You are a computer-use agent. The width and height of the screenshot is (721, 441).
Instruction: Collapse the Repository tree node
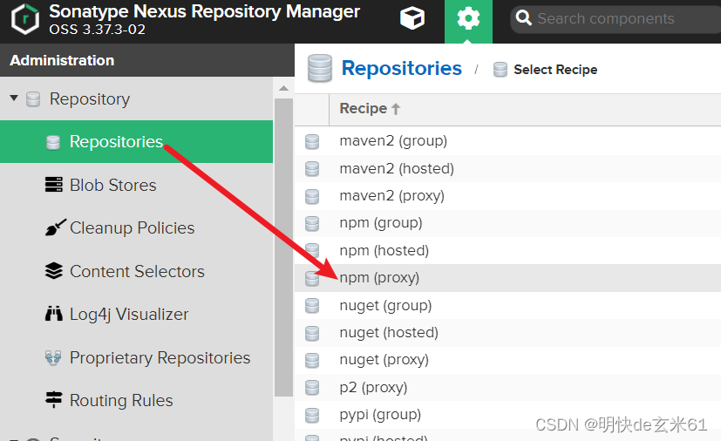click(x=14, y=98)
